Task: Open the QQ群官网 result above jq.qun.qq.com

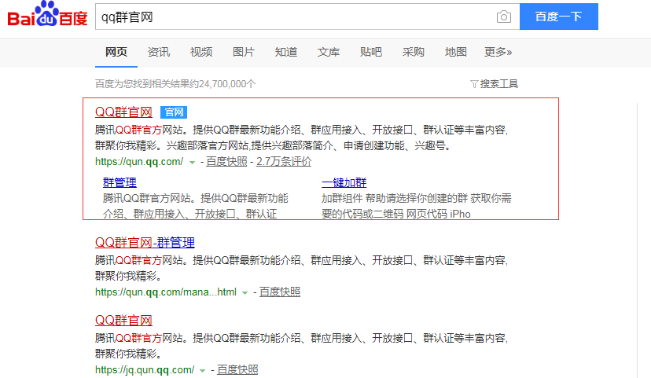Action: pos(123,321)
